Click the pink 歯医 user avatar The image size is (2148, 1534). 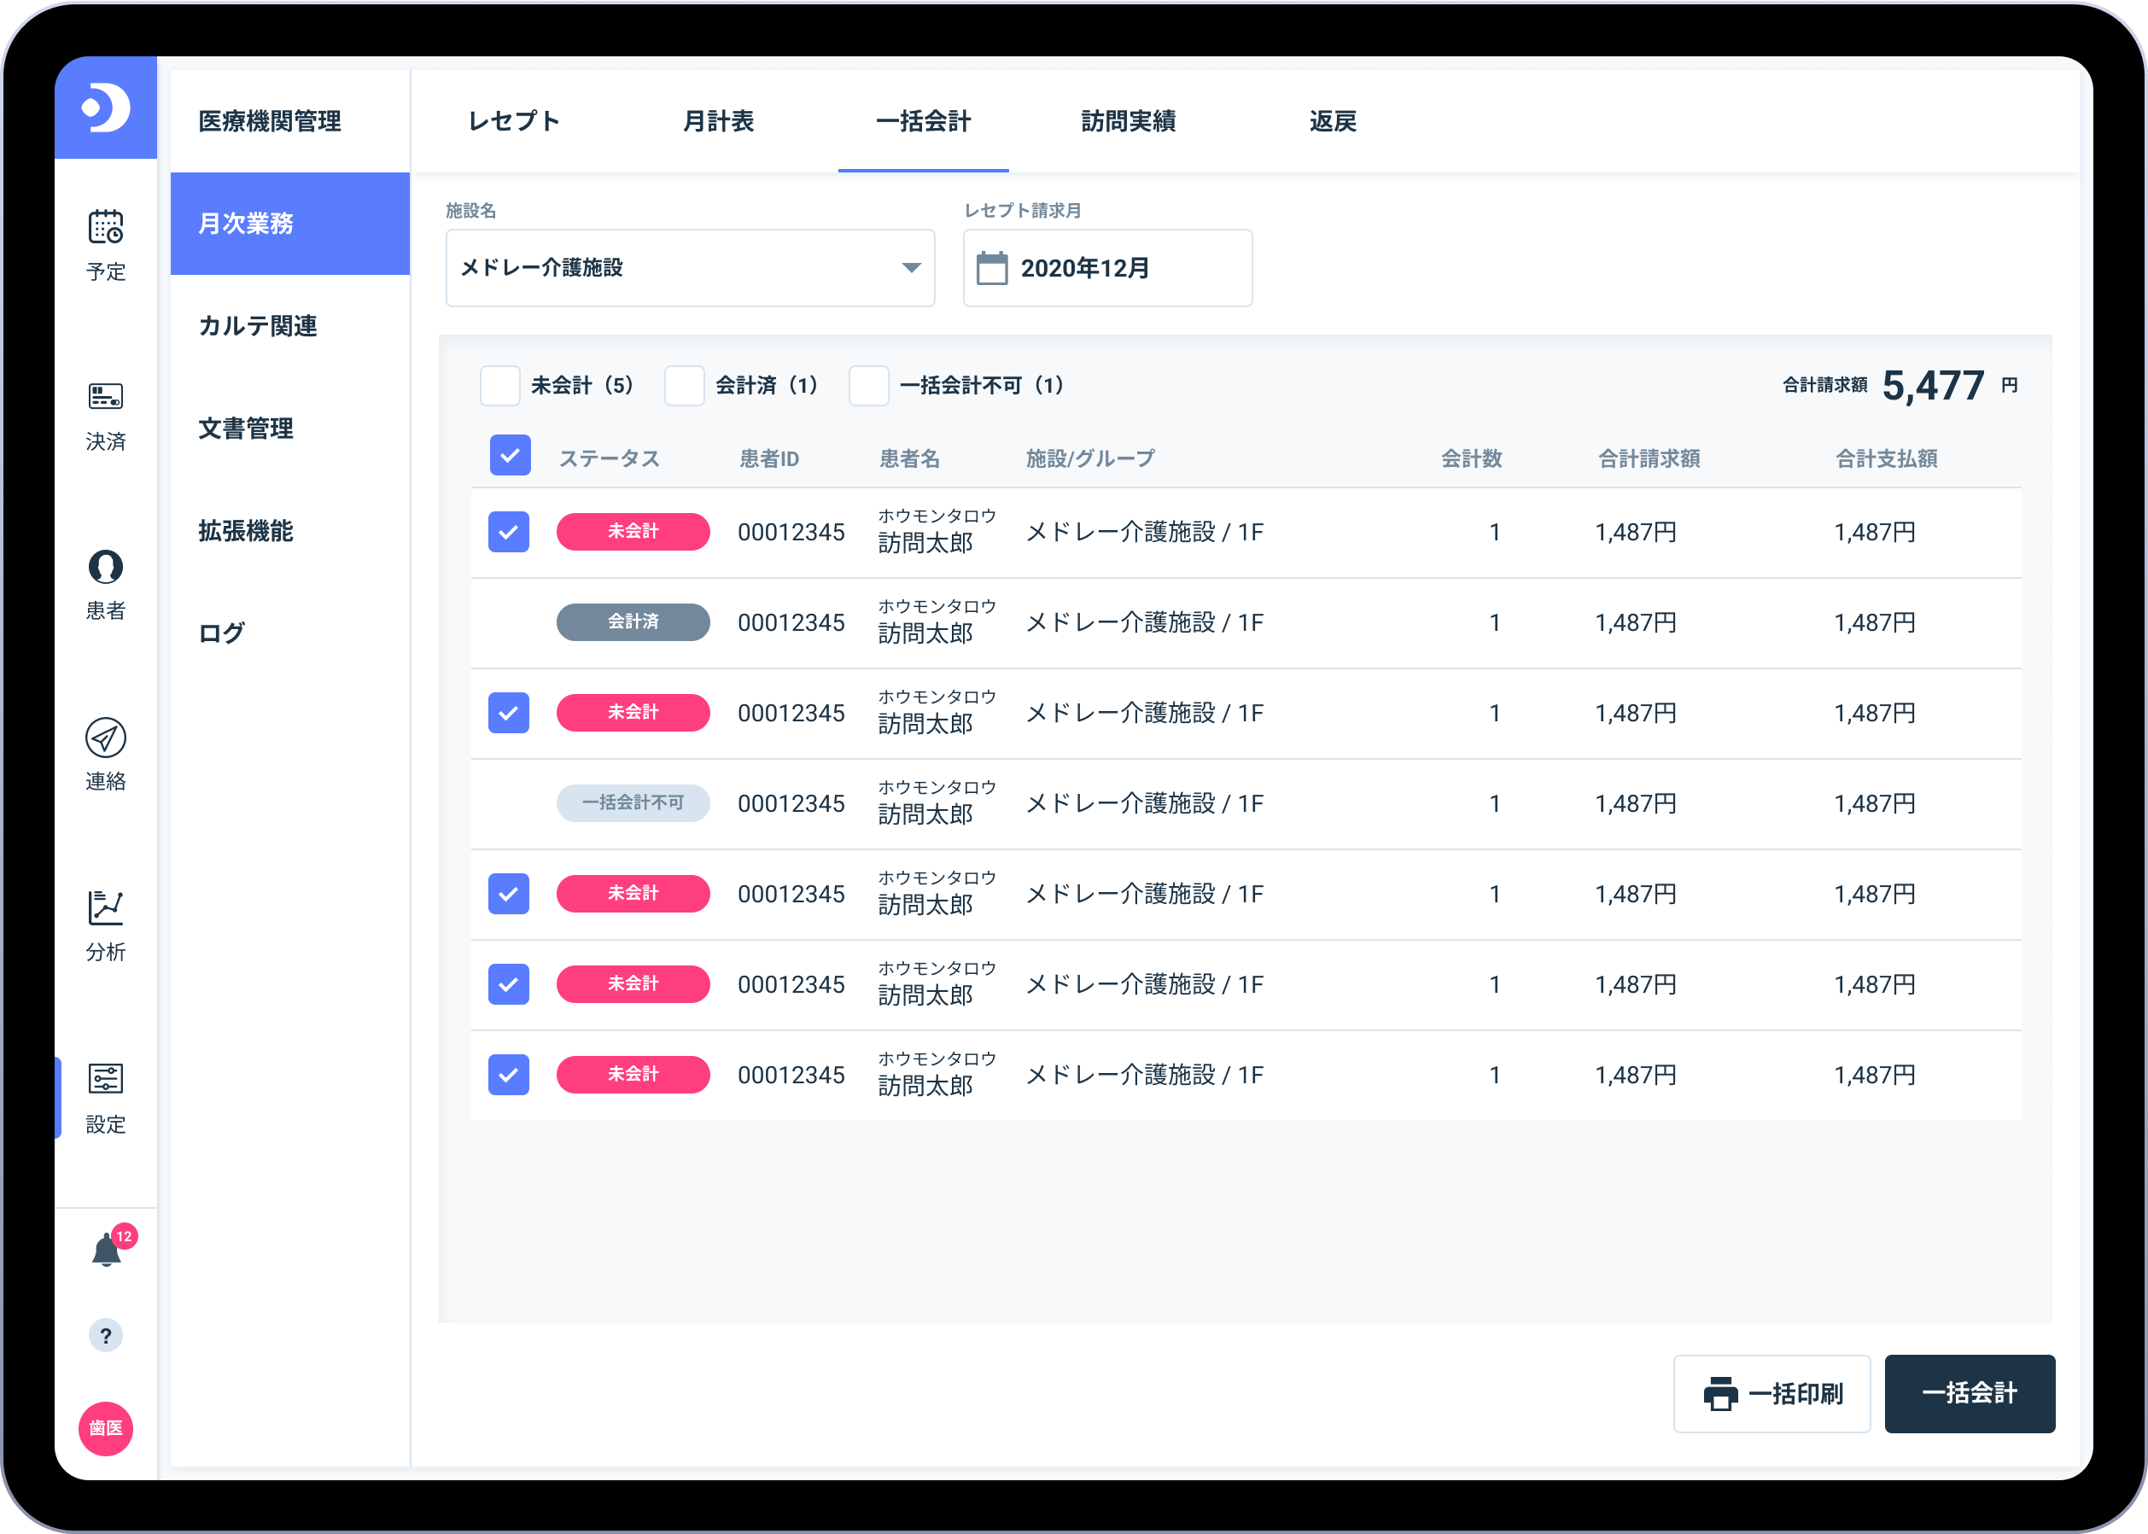coord(106,1428)
